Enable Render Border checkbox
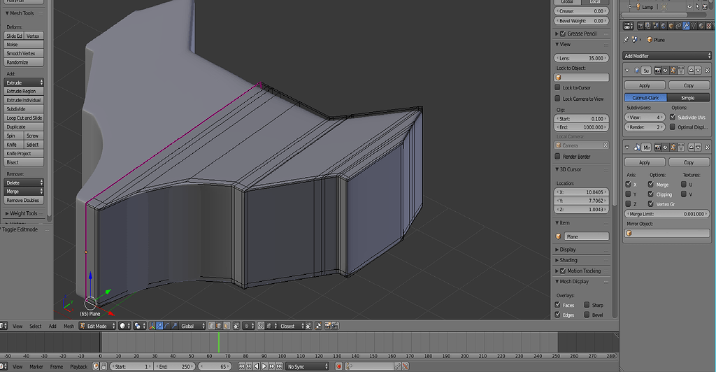 (557, 156)
